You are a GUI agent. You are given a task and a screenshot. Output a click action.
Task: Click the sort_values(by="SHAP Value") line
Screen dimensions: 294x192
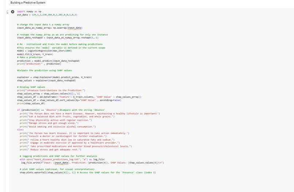tap(69, 100)
